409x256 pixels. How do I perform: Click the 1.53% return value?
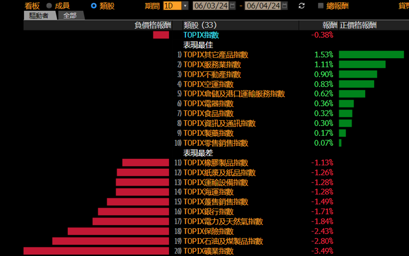coord(324,55)
